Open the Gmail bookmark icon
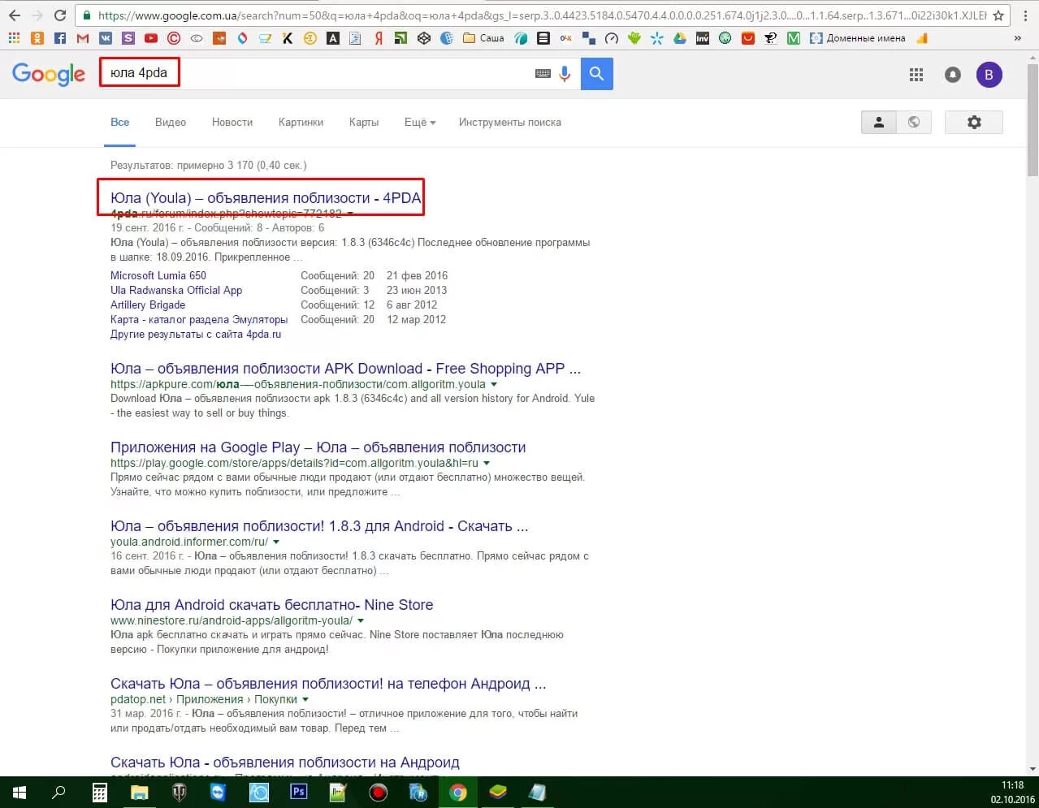The width and height of the screenshot is (1039, 808). click(83, 38)
